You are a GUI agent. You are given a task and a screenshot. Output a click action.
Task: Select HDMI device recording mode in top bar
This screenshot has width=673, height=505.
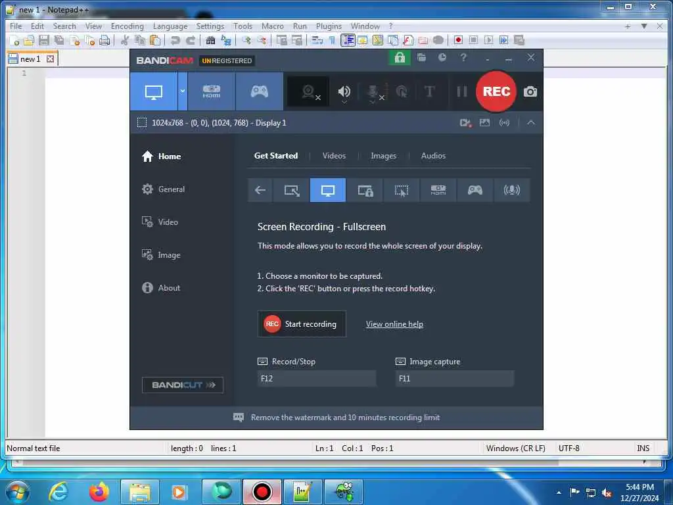[x=211, y=91]
